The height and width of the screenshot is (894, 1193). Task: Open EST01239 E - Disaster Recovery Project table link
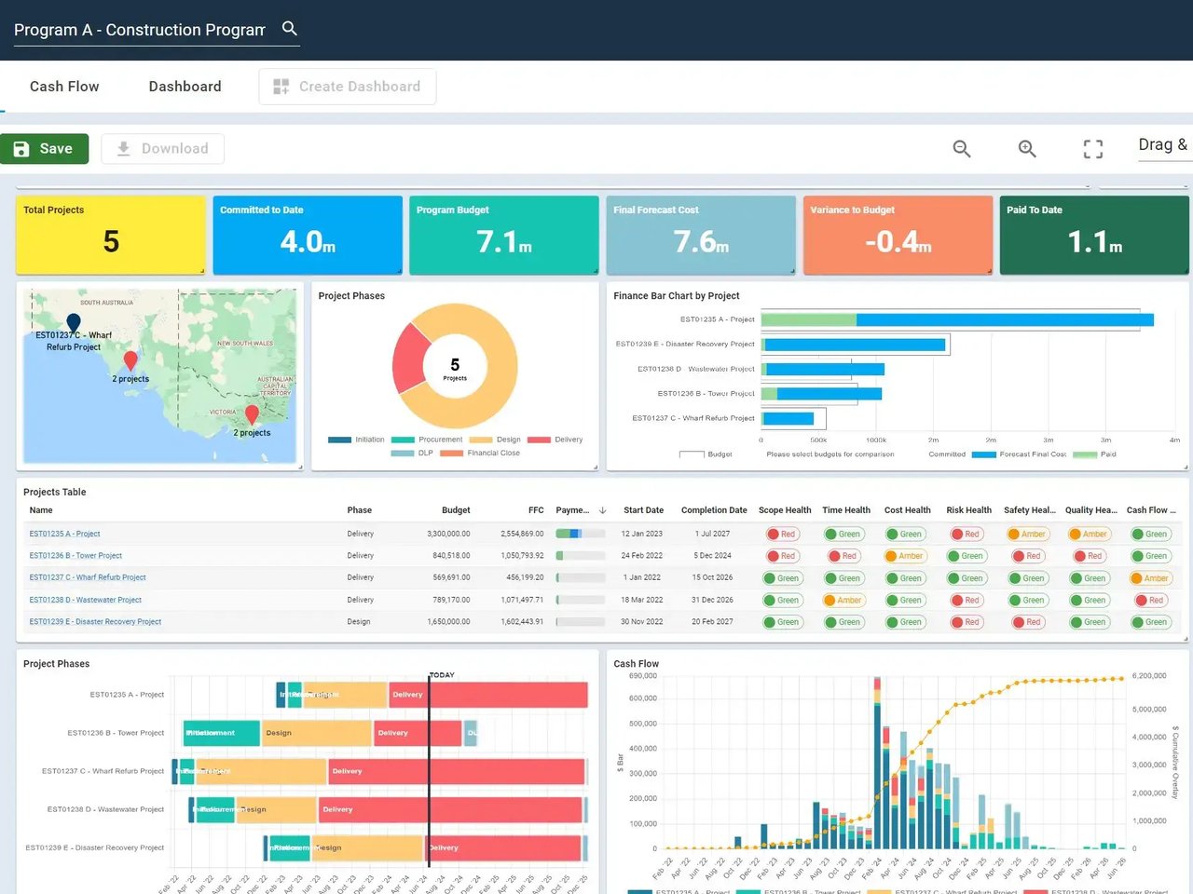click(95, 622)
